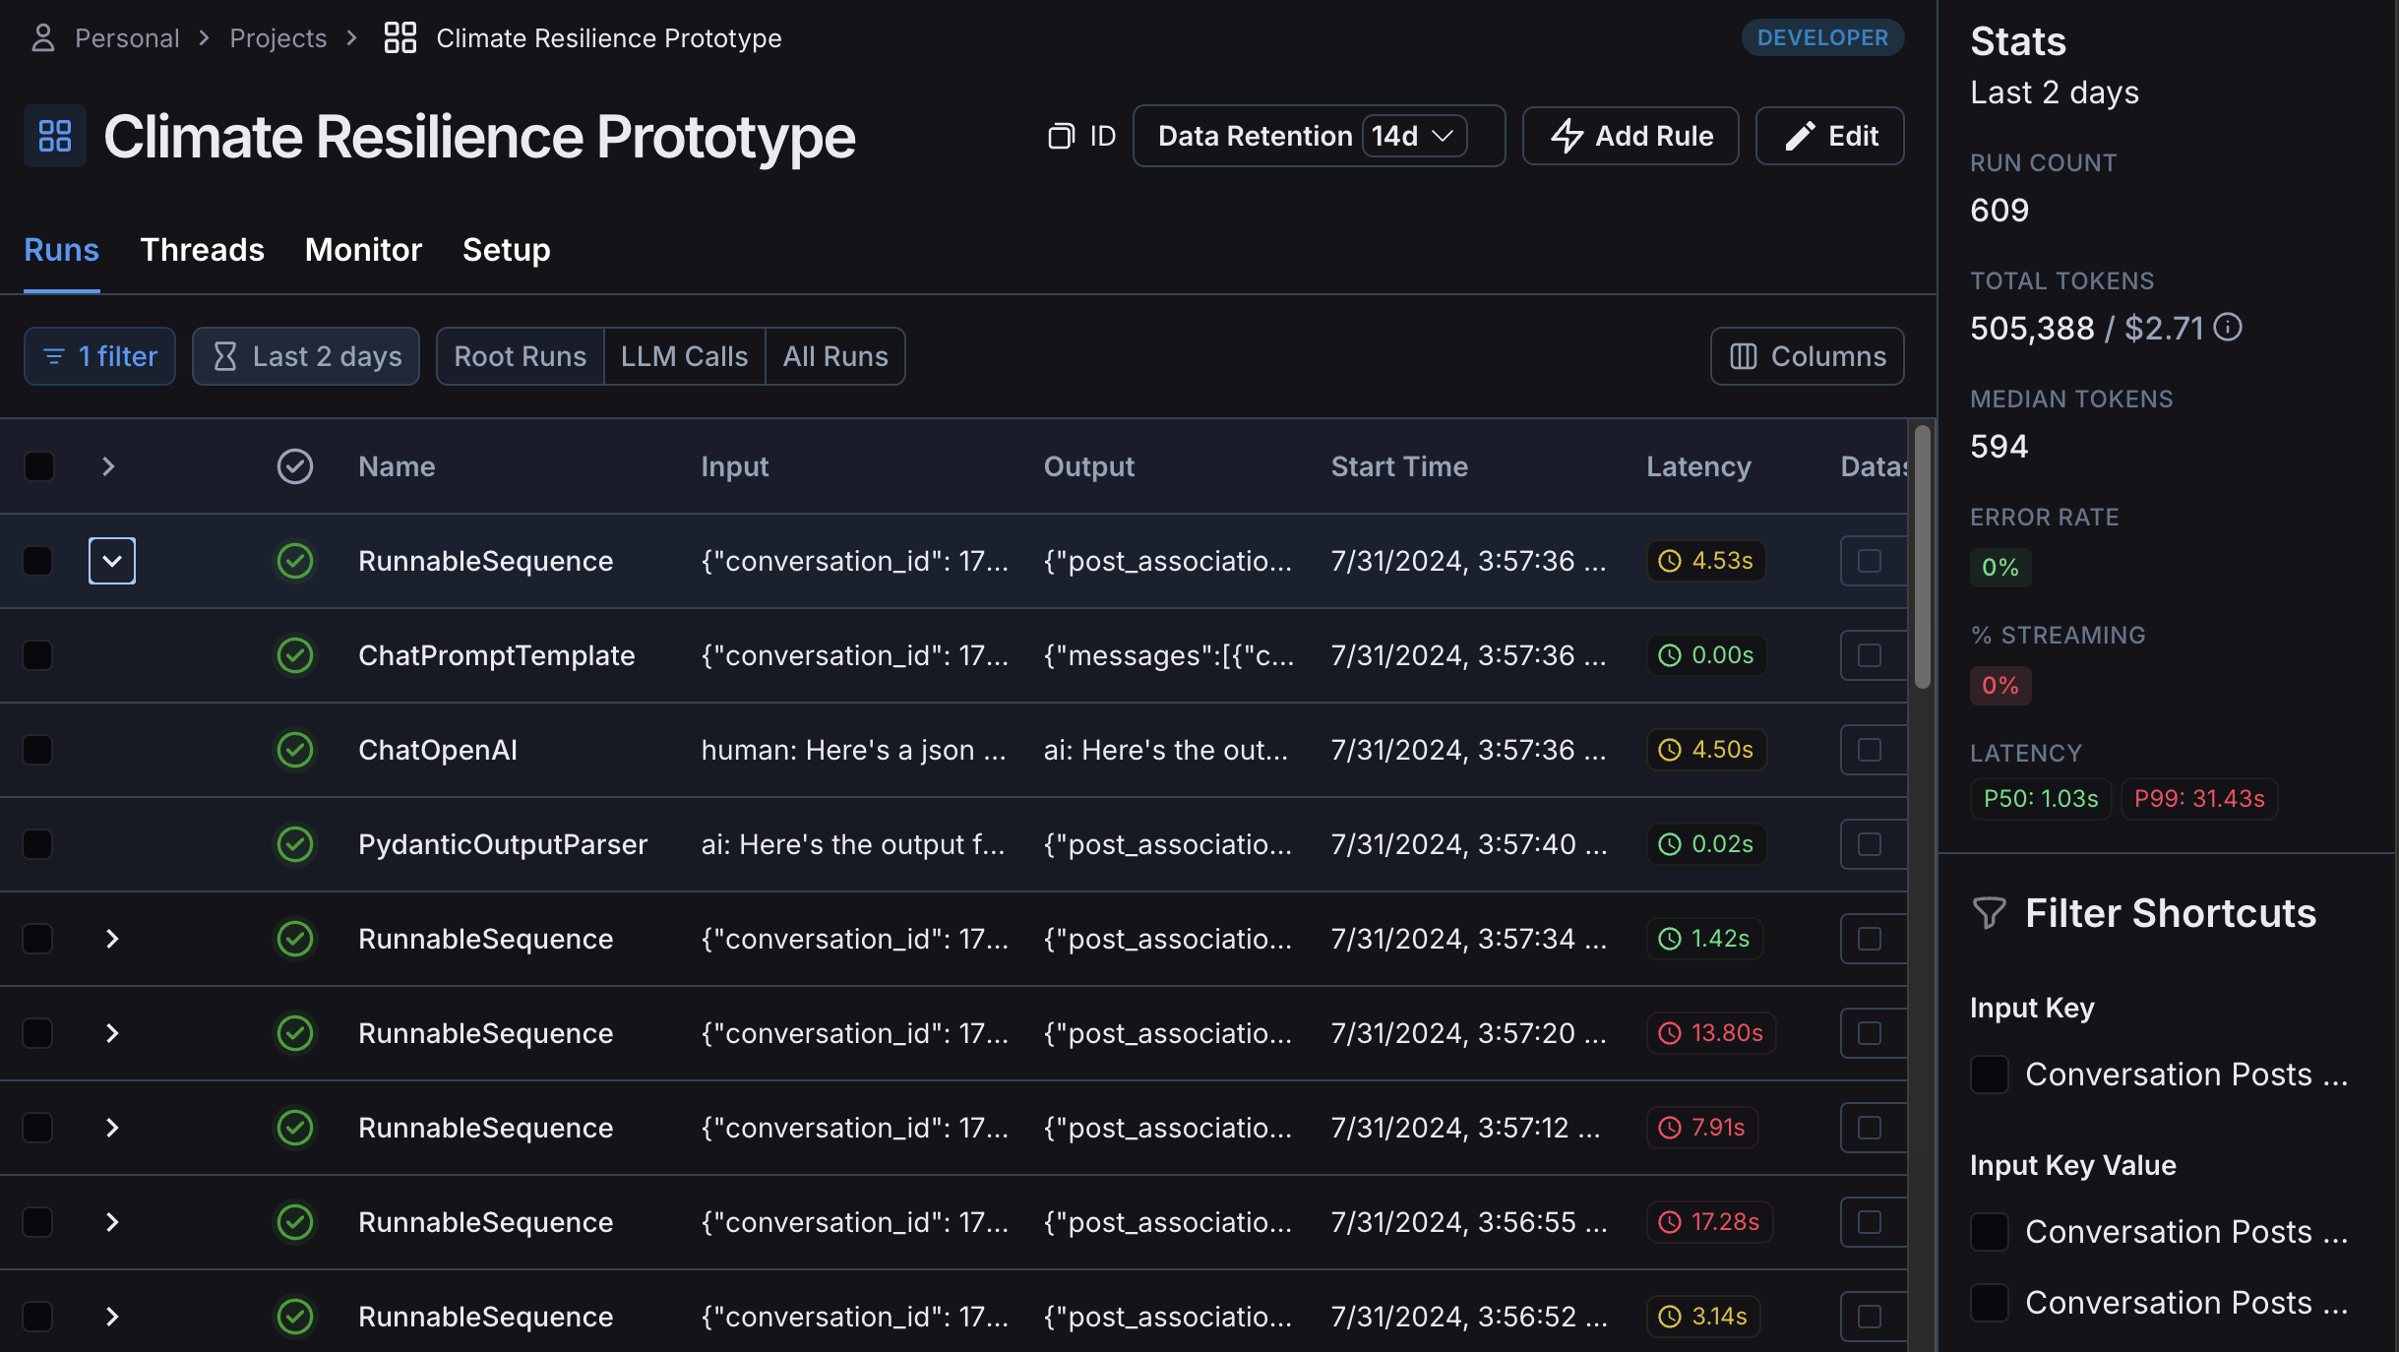Select the LLM Calls run filter
Screen dimensions: 2399x1352
pyautogui.click(x=684, y=356)
